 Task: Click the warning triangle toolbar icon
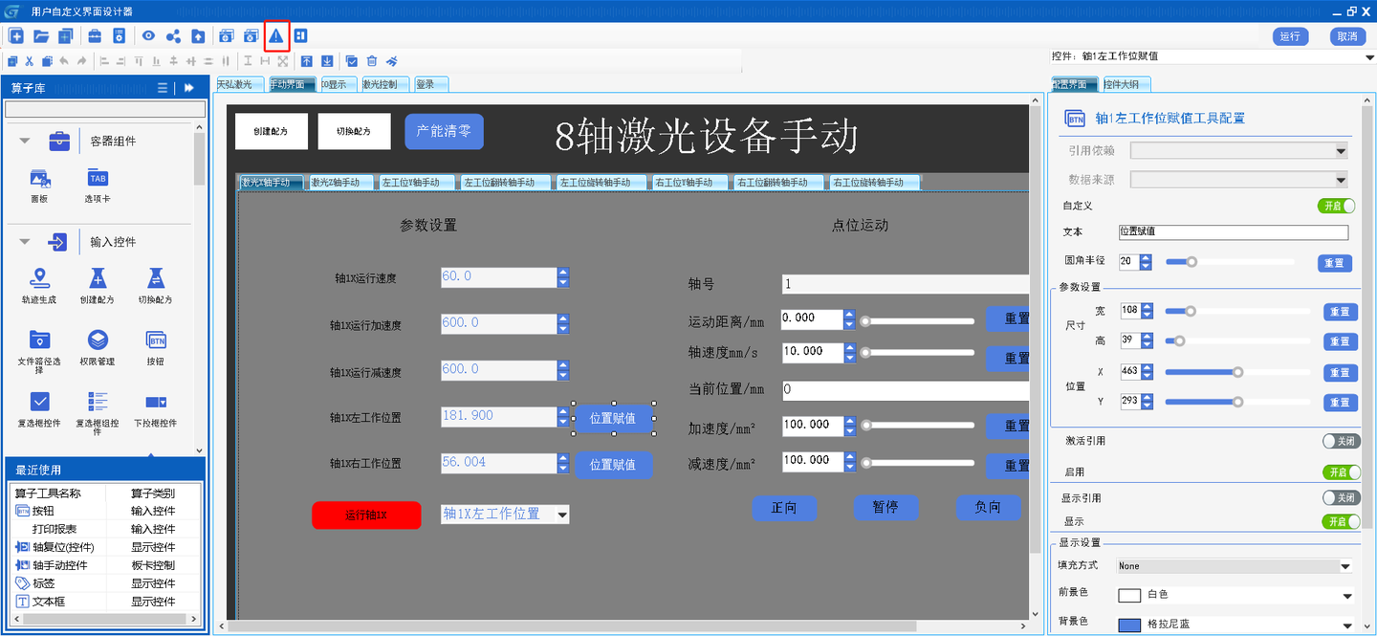[276, 36]
